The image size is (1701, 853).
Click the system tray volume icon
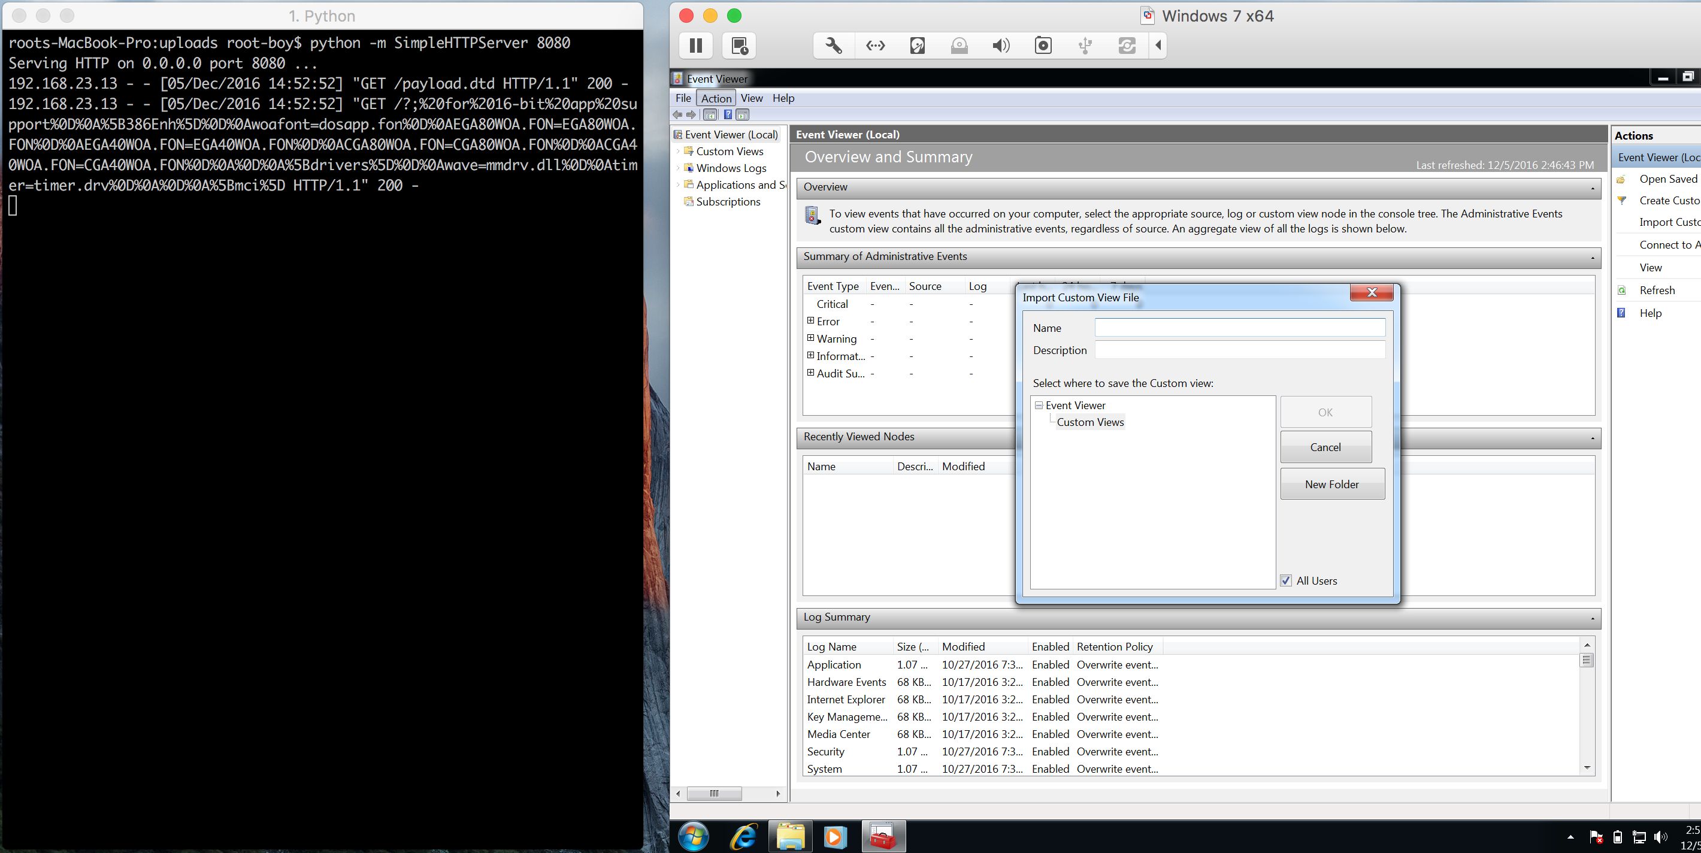pyautogui.click(x=1660, y=837)
